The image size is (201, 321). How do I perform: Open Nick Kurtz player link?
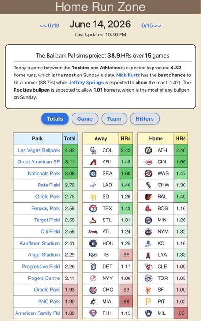(128, 75)
